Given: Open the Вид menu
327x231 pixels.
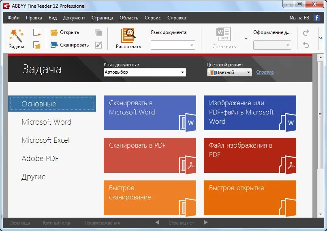Looking at the screenshot, I should 53,18.
